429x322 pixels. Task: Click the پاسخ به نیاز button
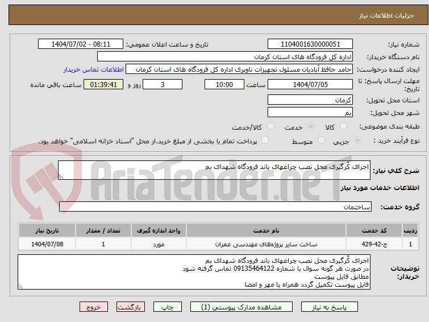point(329,307)
